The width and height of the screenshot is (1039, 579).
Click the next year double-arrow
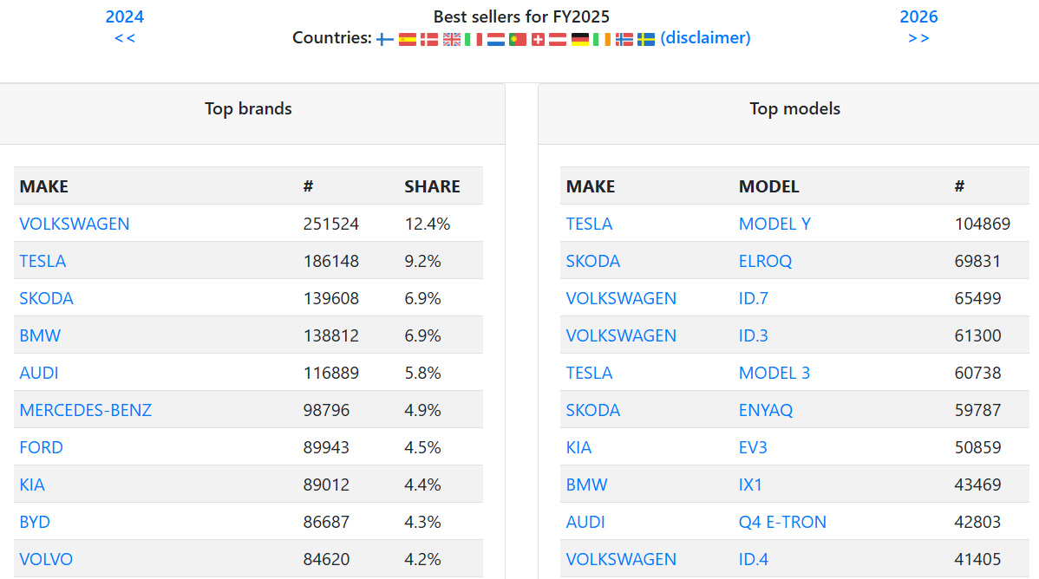coord(918,38)
